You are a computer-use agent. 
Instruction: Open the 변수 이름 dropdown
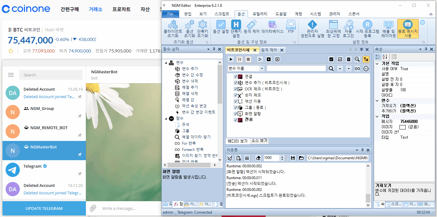[x=262, y=68]
